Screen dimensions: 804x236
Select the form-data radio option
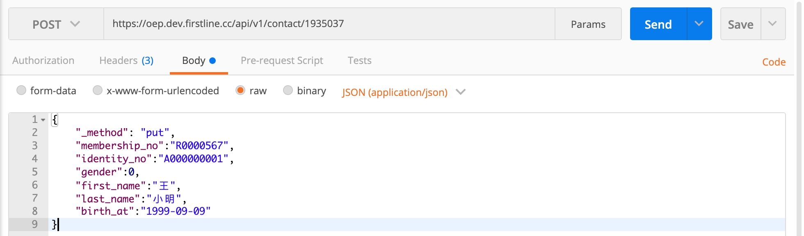coord(21,90)
